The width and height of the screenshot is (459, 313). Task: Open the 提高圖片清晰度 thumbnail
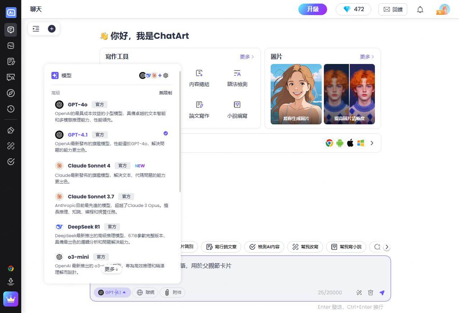[x=349, y=94]
